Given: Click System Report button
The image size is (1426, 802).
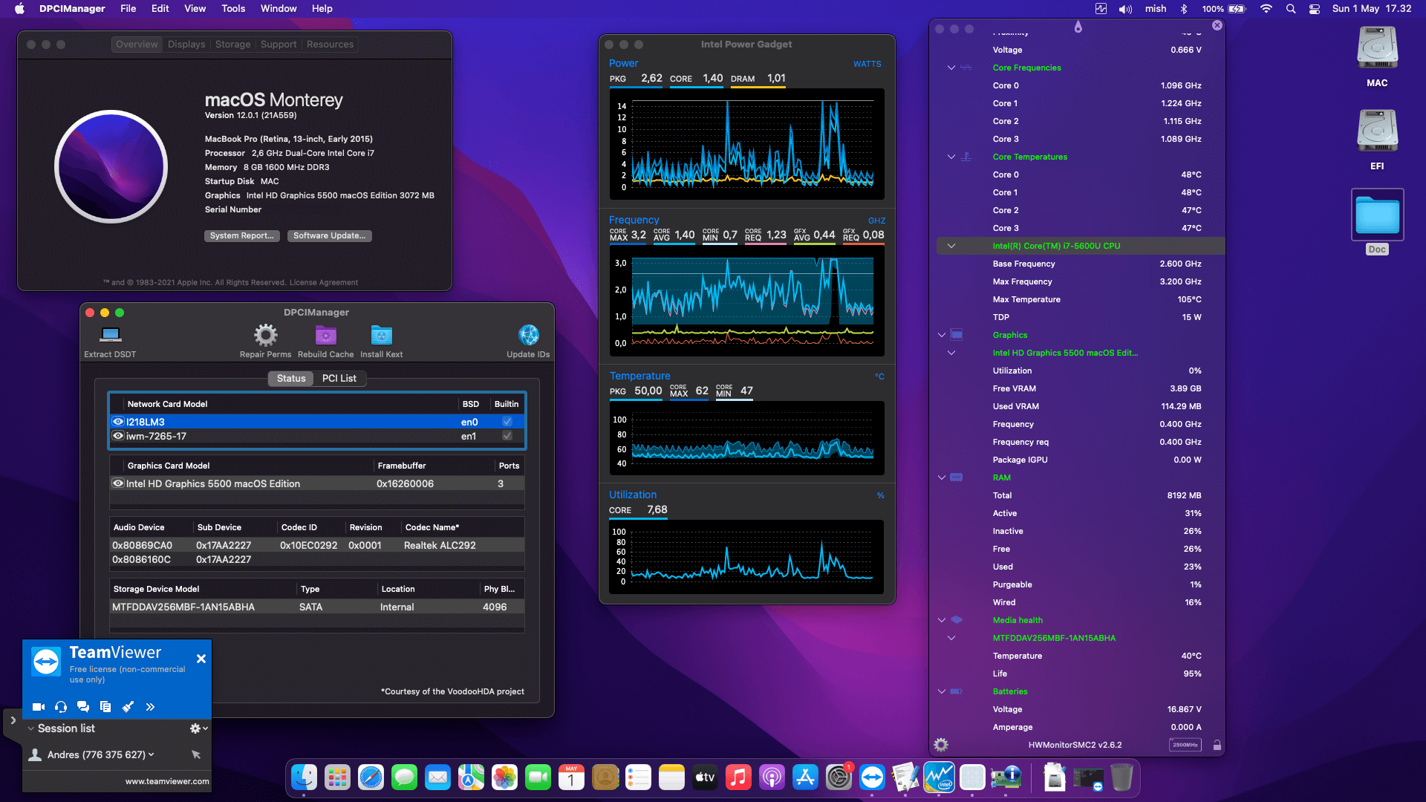Looking at the screenshot, I should pyautogui.click(x=241, y=235).
